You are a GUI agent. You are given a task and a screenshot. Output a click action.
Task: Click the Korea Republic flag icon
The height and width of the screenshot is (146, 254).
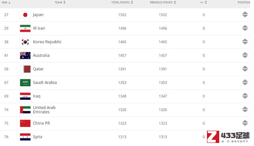click(25, 42)
